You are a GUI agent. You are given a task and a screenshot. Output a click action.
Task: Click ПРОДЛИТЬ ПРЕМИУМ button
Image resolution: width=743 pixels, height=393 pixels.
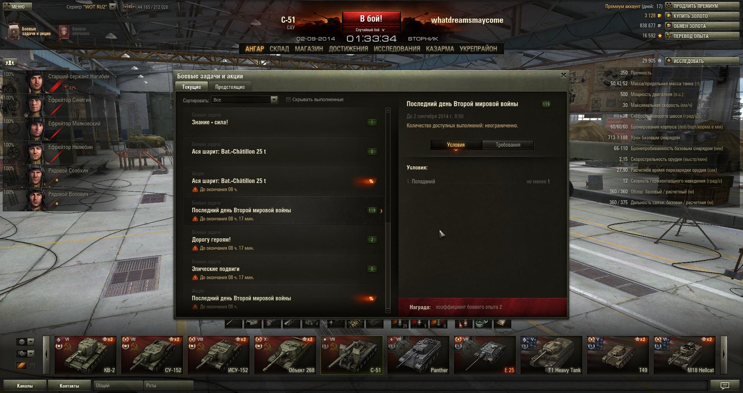pos(702,6)
